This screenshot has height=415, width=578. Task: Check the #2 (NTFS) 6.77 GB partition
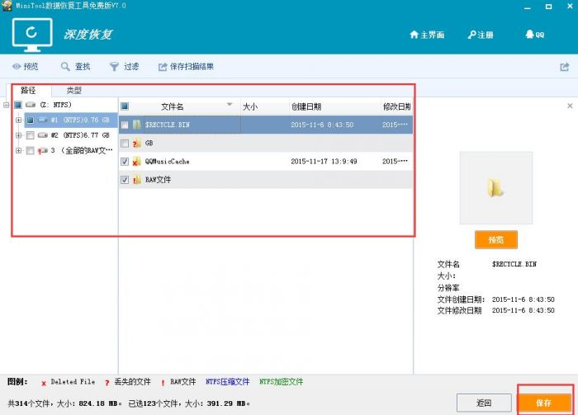pos(31,135)
